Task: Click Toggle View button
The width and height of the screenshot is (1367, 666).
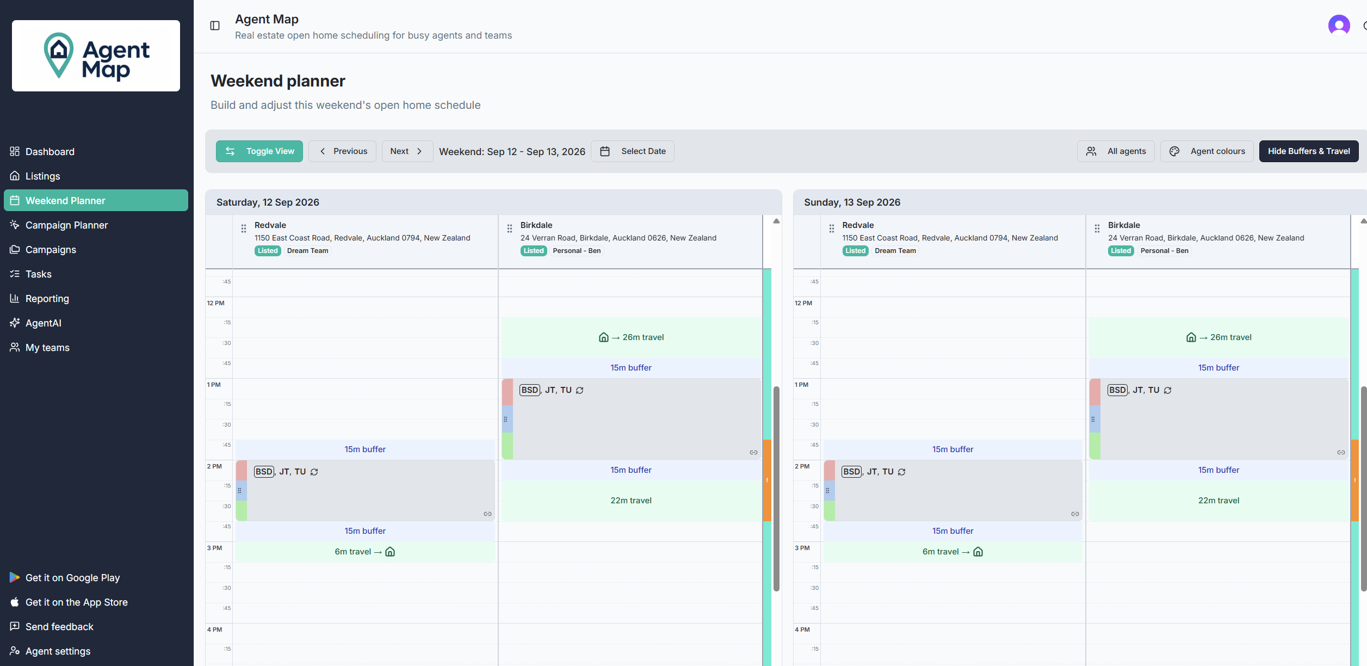Action: click(259, 151)
